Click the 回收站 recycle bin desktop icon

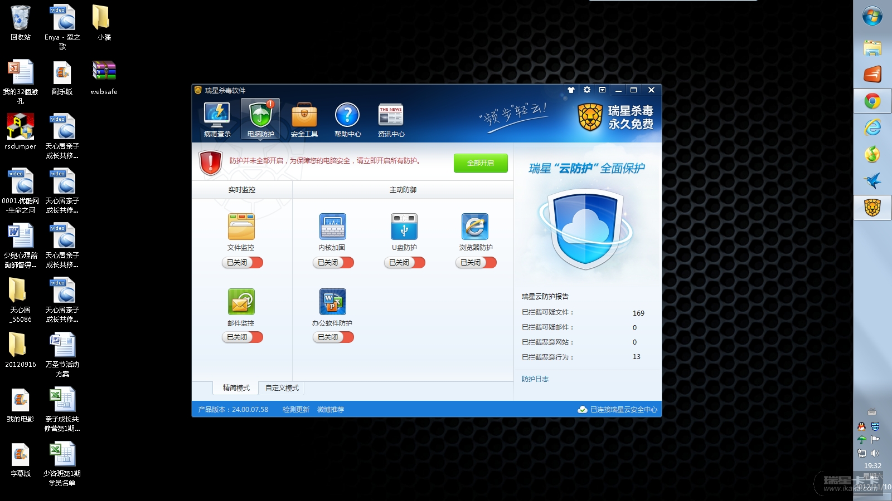[x=21, y=23]
